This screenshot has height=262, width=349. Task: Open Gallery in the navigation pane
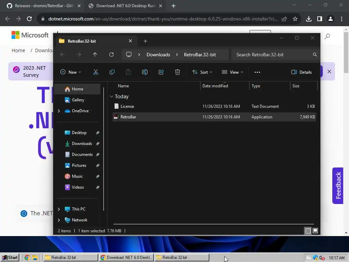tap(78, 100)
